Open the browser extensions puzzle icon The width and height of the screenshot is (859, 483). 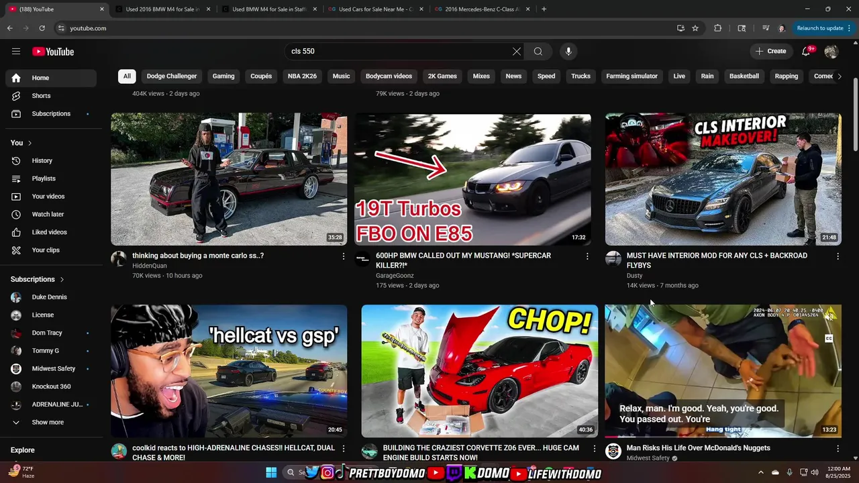tap(717, 28)
